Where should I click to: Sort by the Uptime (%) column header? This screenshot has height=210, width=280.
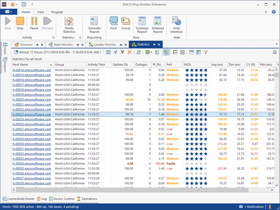pos(123,65)
